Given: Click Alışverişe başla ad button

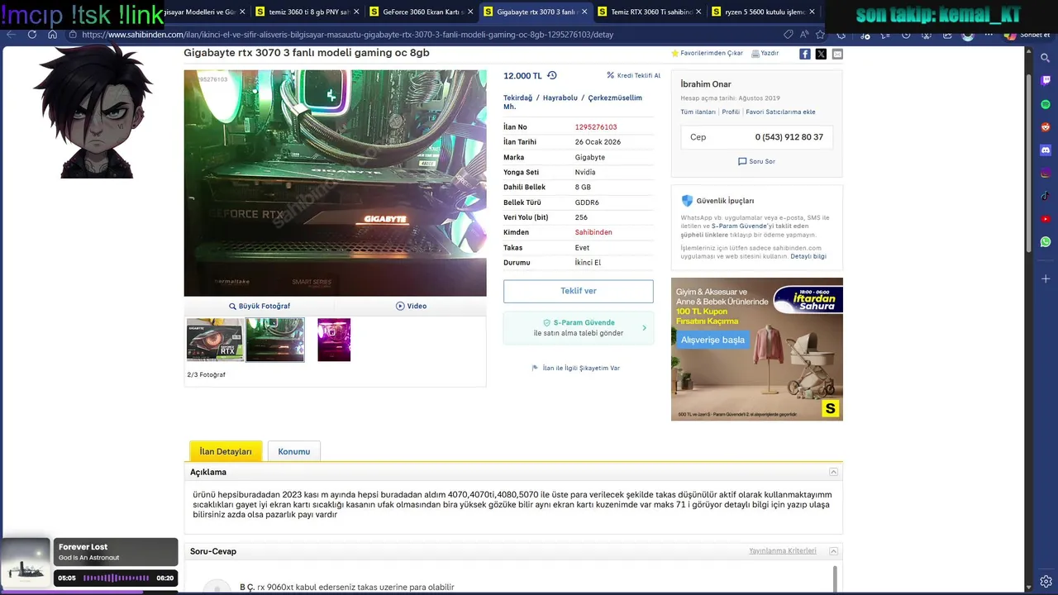Looking at the screenshot, I should (x=712, y=340).
